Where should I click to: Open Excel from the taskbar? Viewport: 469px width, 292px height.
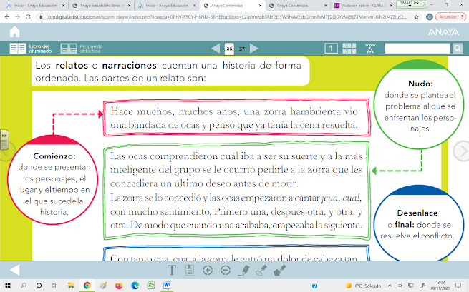[151, 286]
